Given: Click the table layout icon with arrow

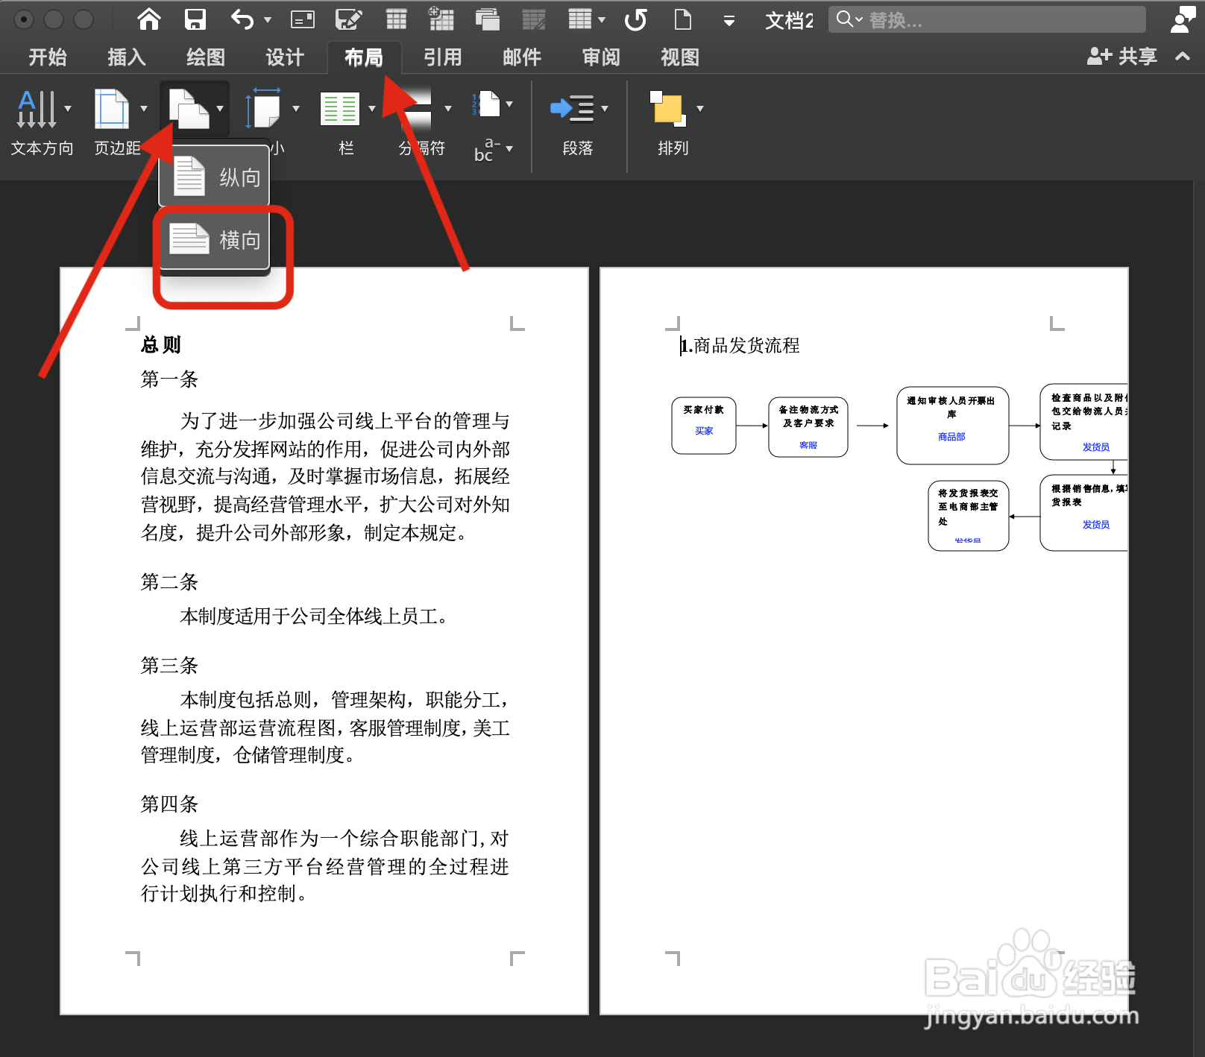Looking at the screenshot, I should [580, 19].
